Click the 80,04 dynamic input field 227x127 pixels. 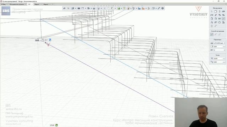(x=38, y=40)
